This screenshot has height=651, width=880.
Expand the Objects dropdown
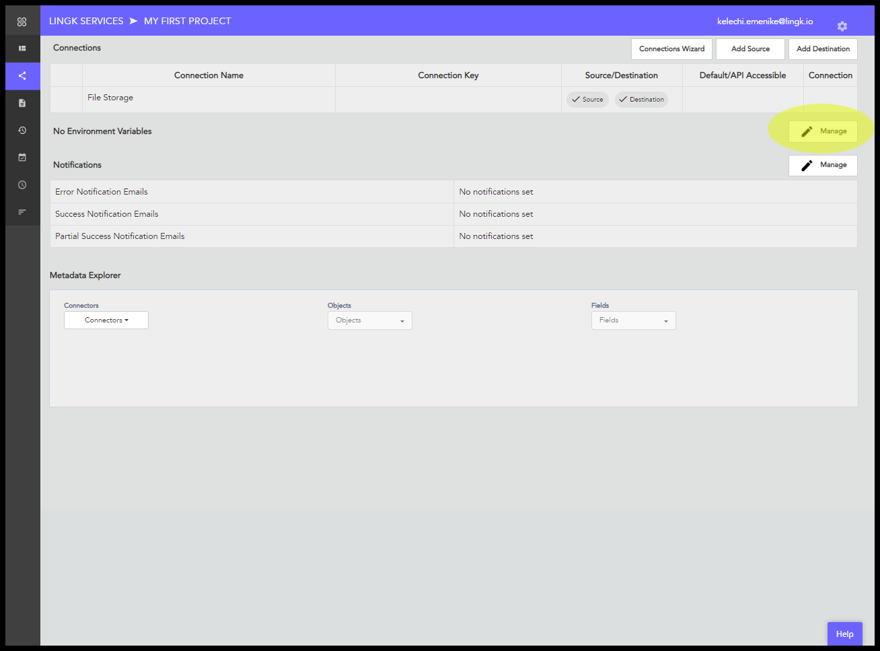(x=370, y=320)
